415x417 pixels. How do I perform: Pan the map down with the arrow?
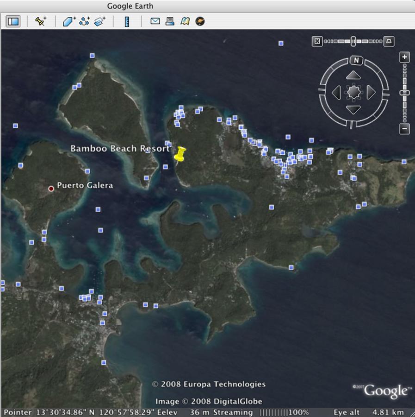click(353, 109)
